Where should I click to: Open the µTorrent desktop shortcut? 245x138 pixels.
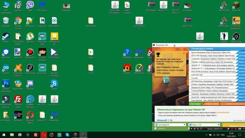30,38
